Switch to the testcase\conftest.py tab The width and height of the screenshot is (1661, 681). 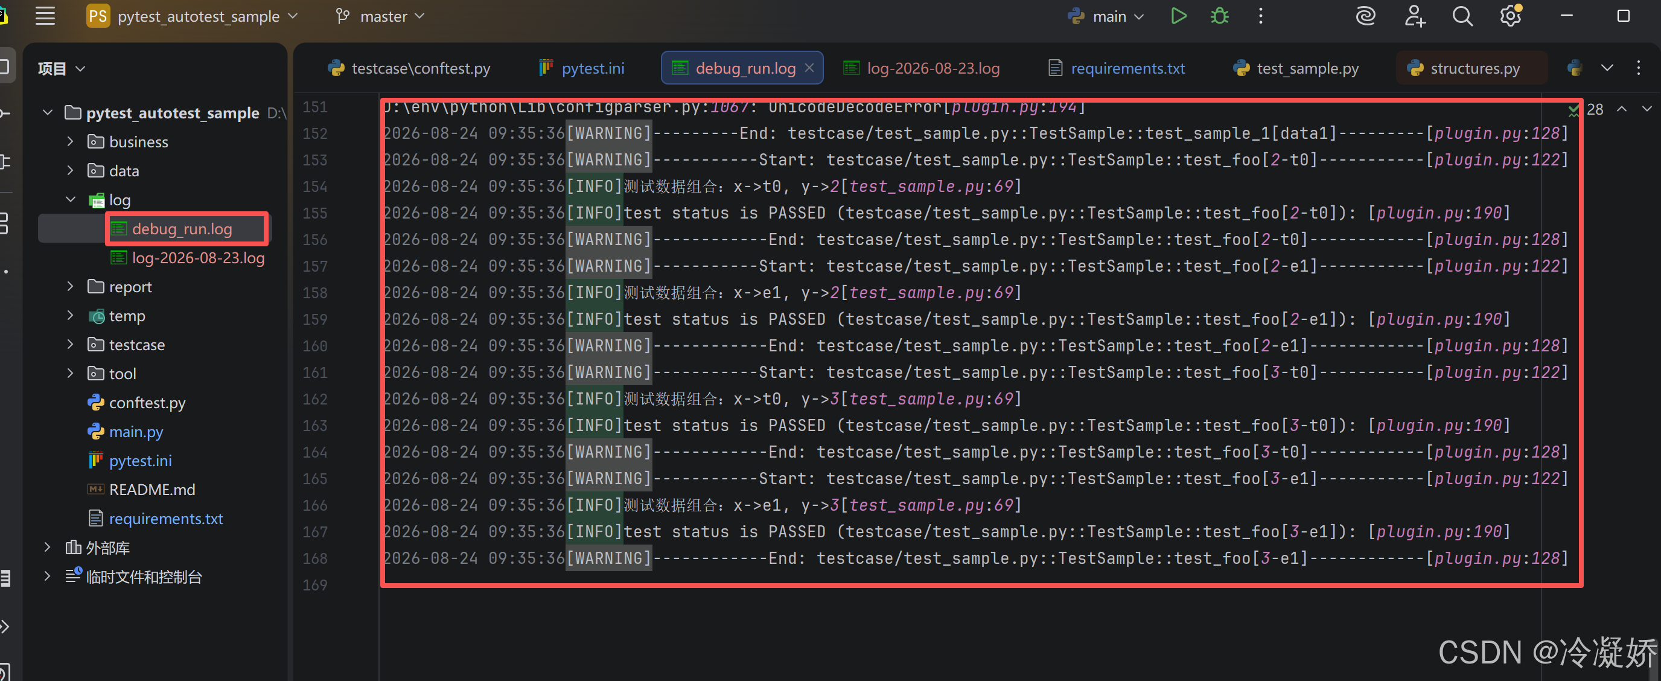point(409,68)
